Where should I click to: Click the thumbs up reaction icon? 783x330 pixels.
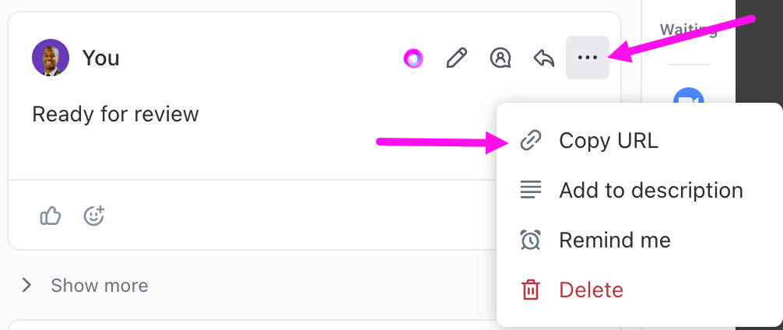pos(51,216)
